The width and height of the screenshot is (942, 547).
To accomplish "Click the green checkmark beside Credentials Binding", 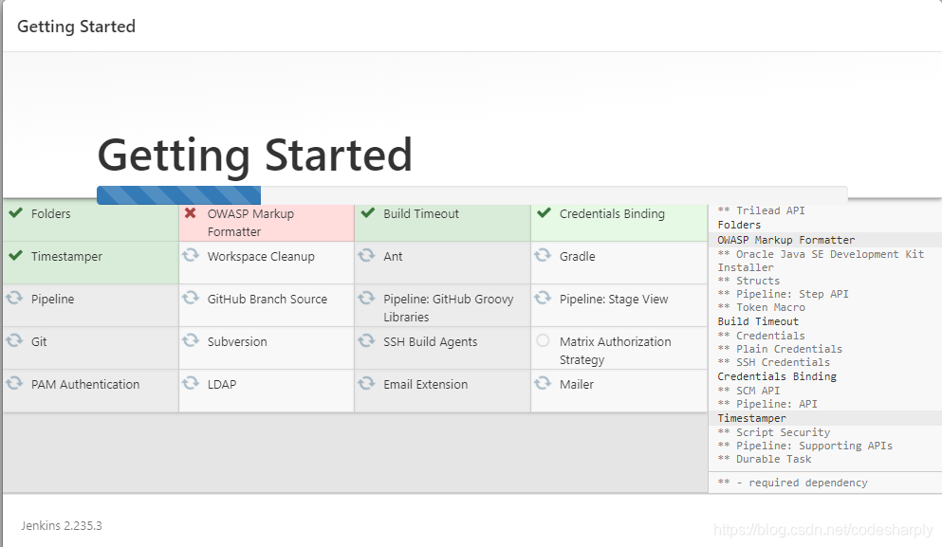I will point(544,212).
